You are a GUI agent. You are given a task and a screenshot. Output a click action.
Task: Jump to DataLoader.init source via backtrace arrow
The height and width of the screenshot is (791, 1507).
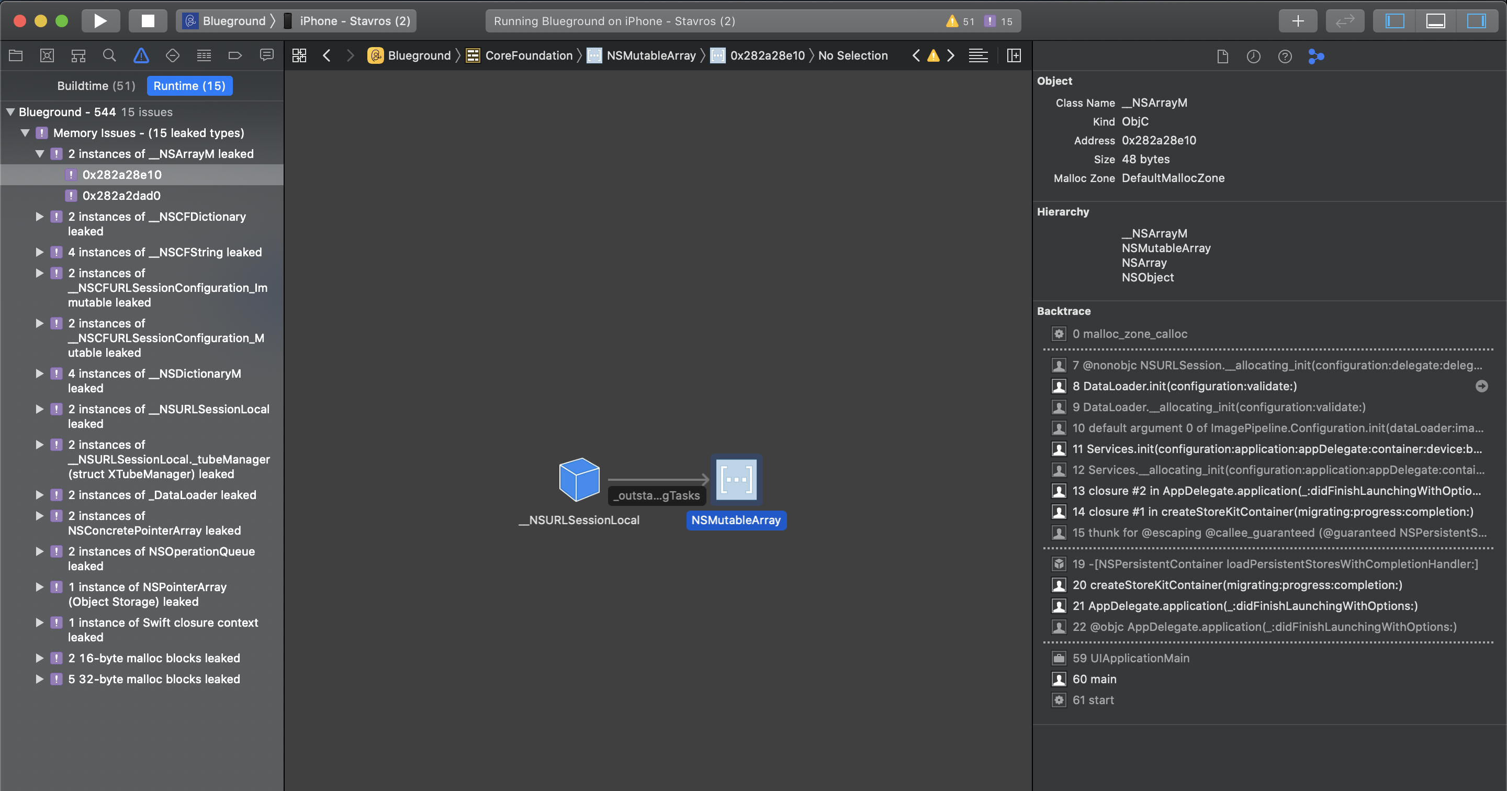1482,386
